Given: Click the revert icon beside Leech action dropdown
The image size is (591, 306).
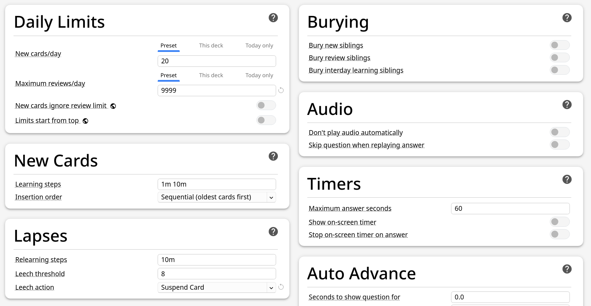Looking at the screenshot, I should coord(281,287).
